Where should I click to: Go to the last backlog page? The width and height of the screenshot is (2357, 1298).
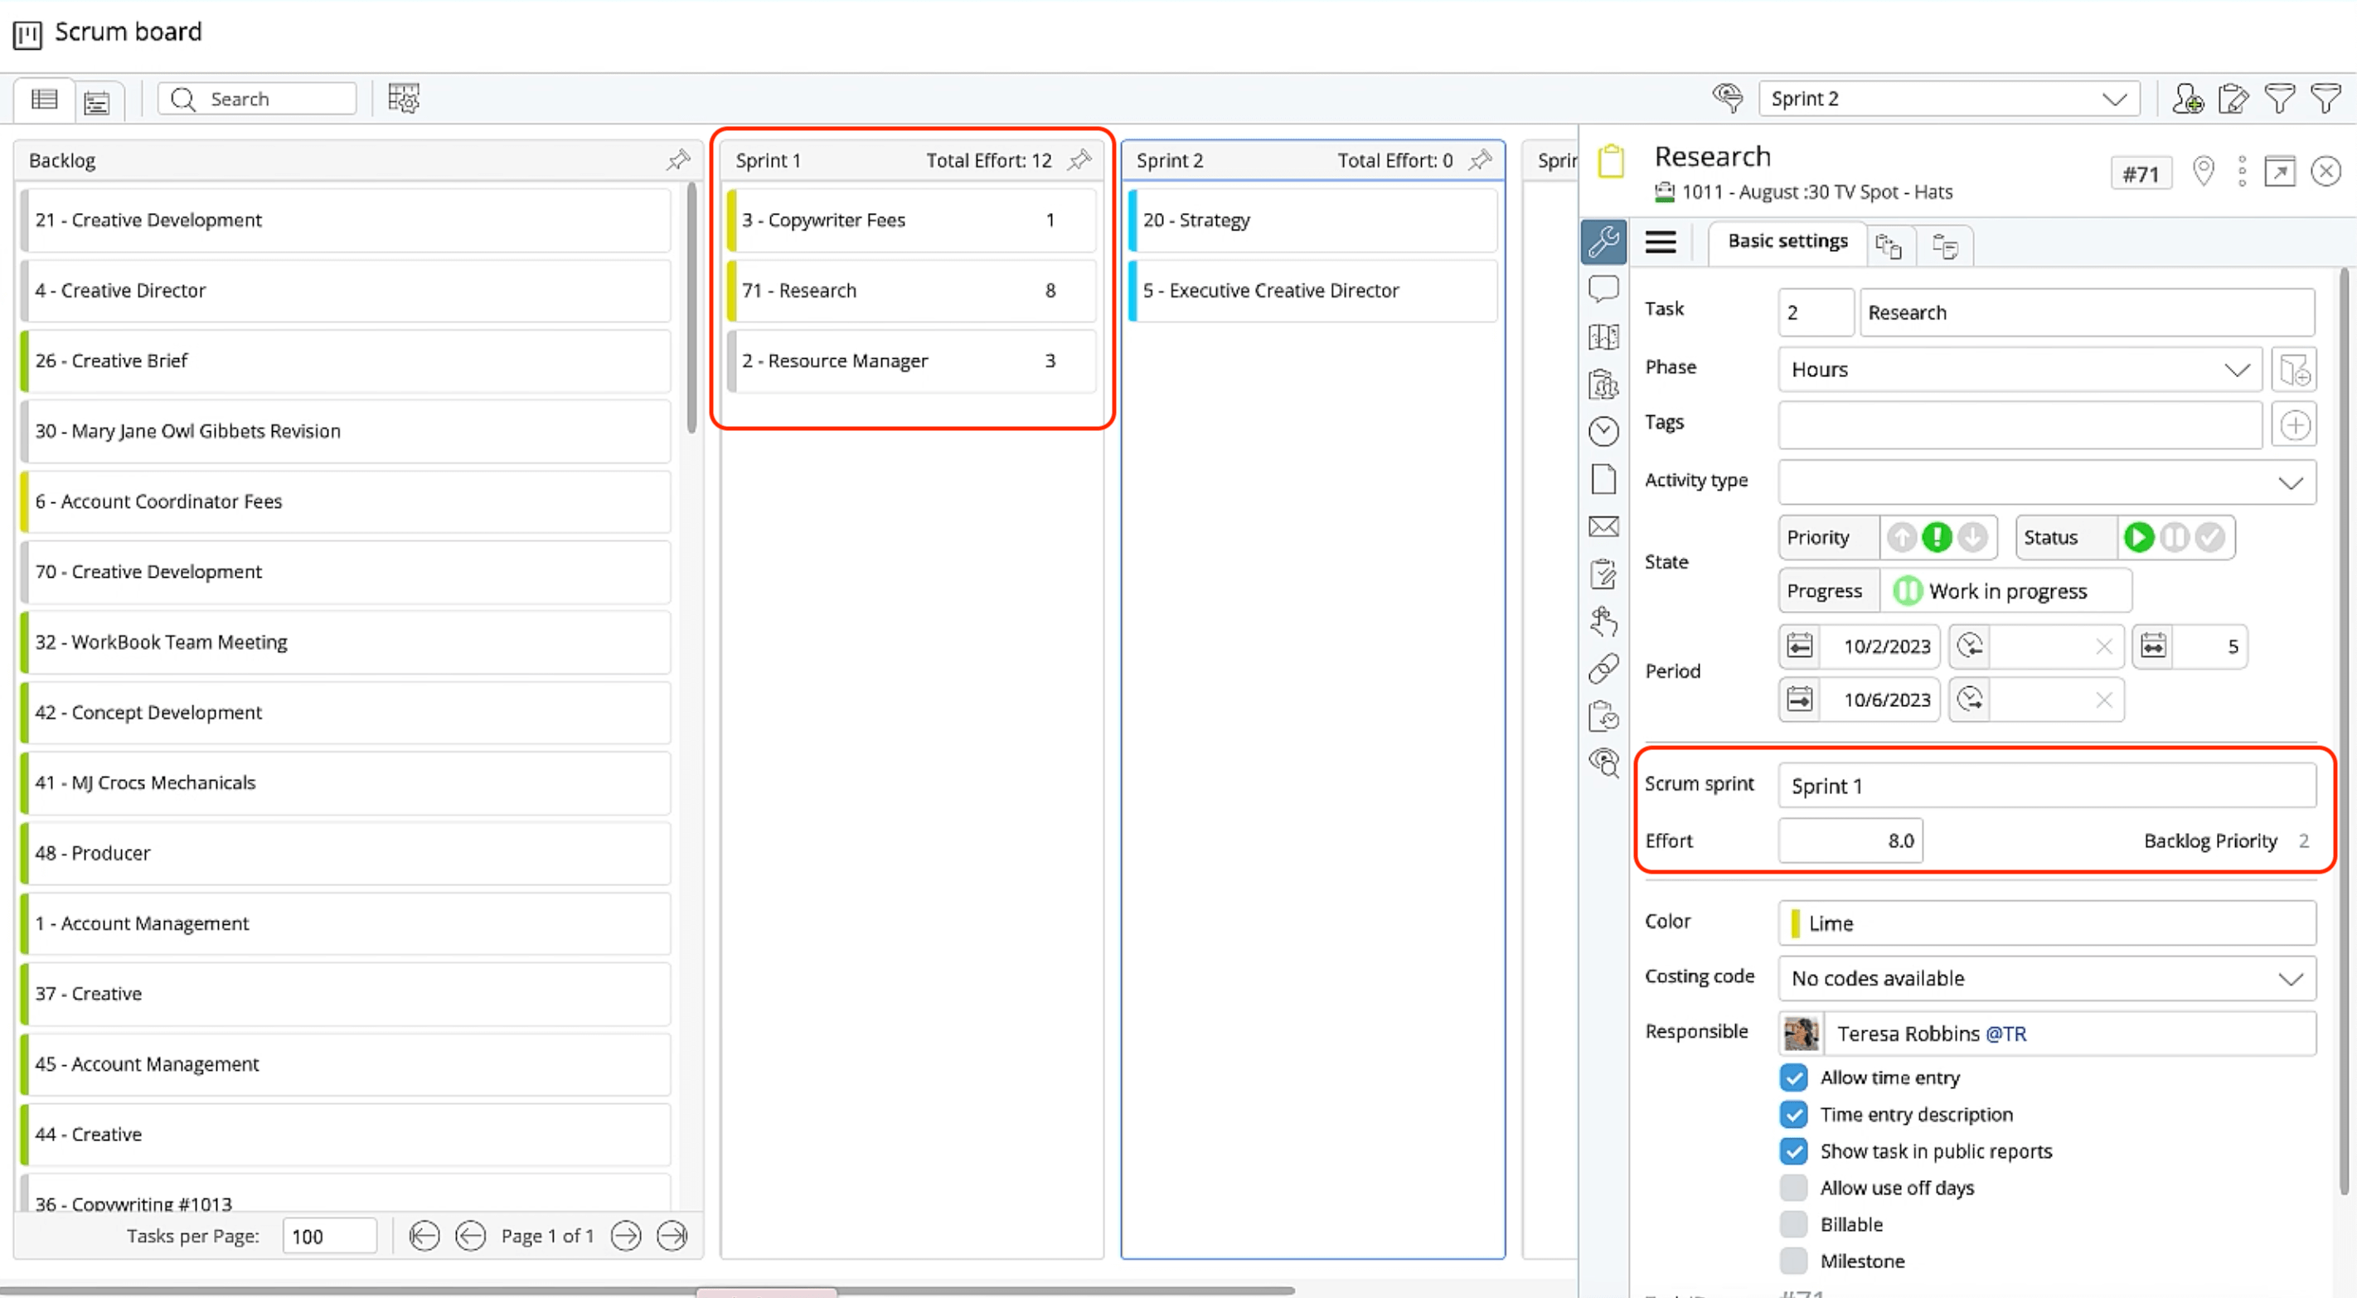tap(672, 1237)
